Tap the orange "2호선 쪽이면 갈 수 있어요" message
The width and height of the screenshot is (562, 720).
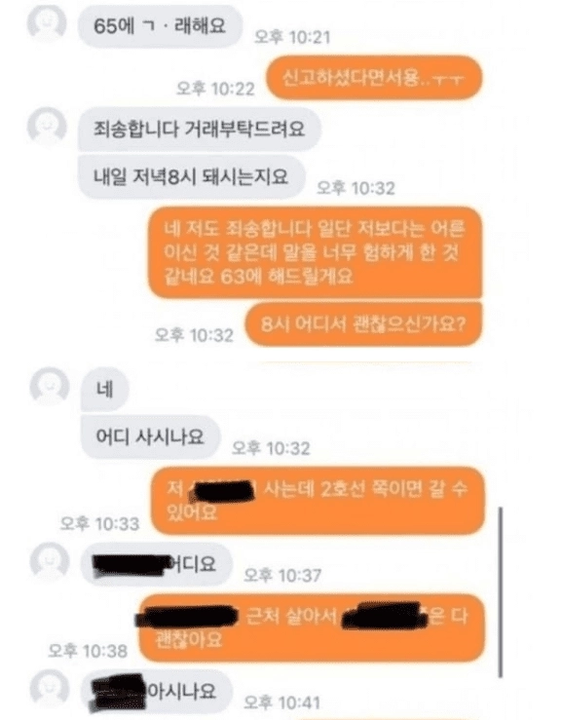coord(318,501)
